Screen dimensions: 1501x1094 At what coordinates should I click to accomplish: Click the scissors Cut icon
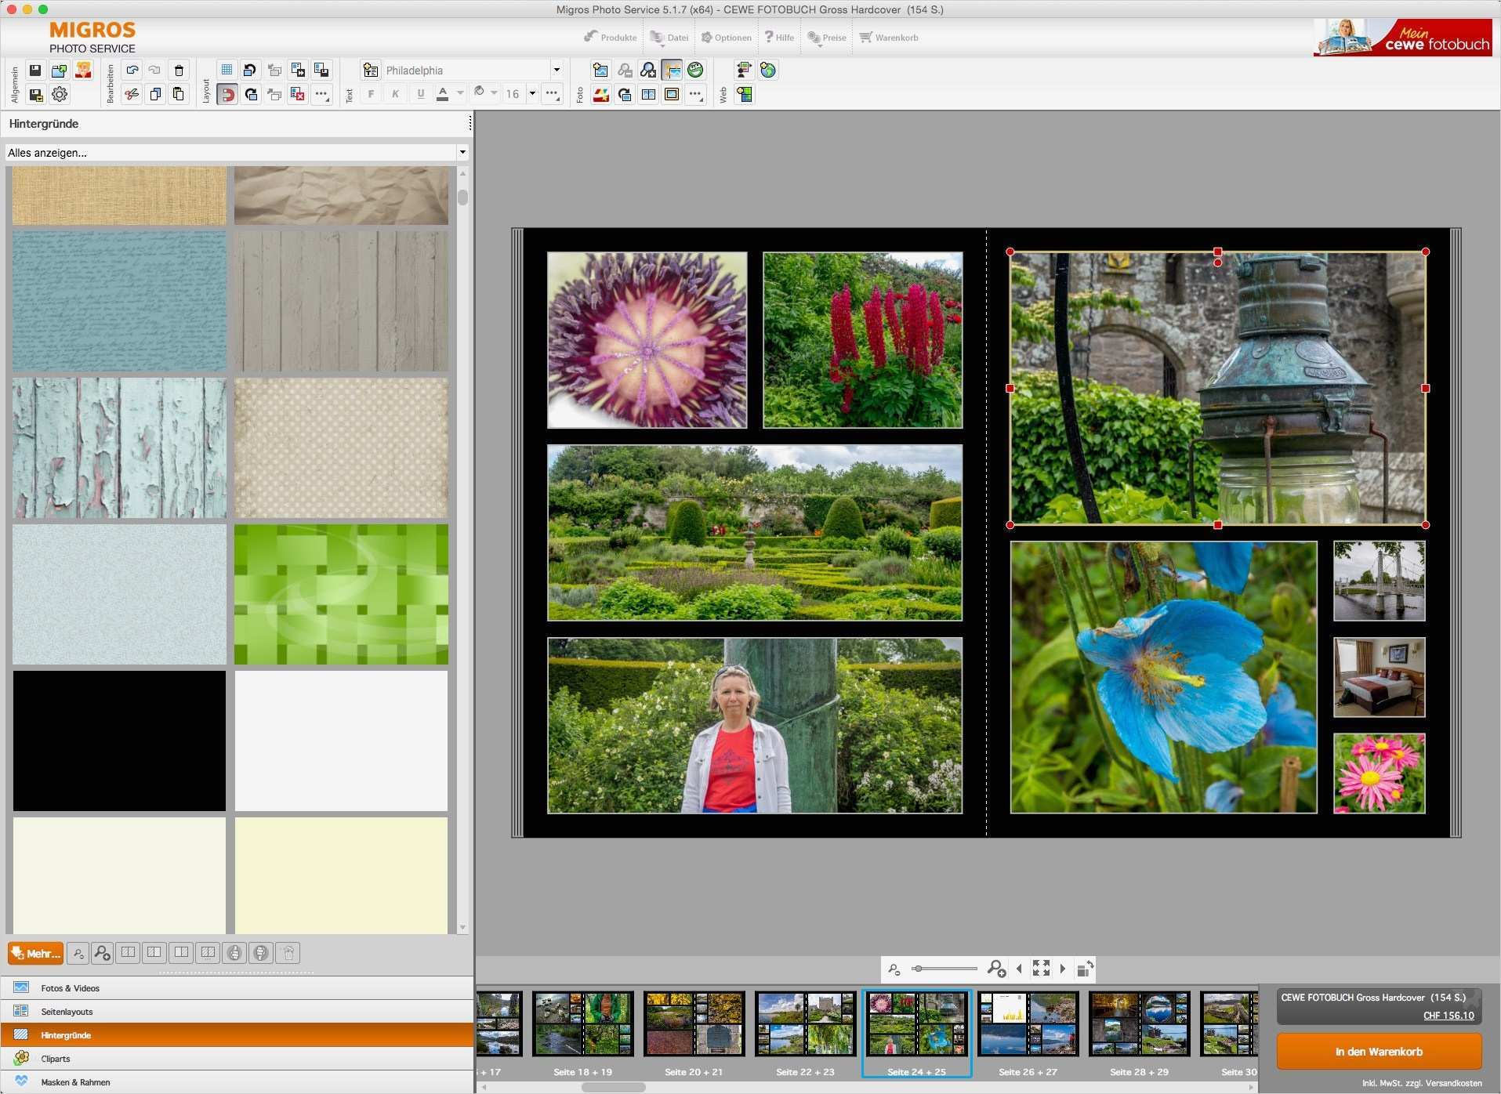click(131, 95)
